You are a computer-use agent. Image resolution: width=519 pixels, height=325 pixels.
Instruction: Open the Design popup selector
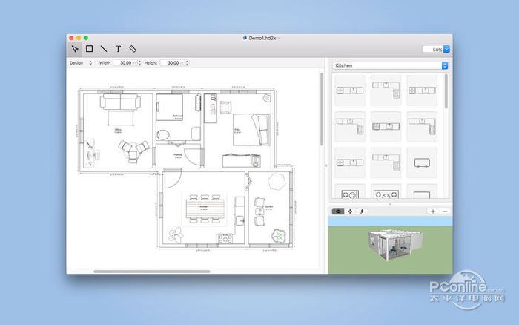coord(82,63)
